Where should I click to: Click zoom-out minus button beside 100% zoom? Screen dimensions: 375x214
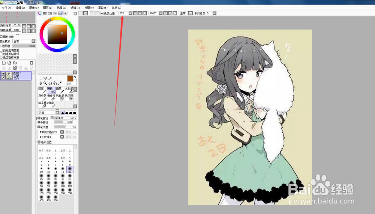(135, 13)
